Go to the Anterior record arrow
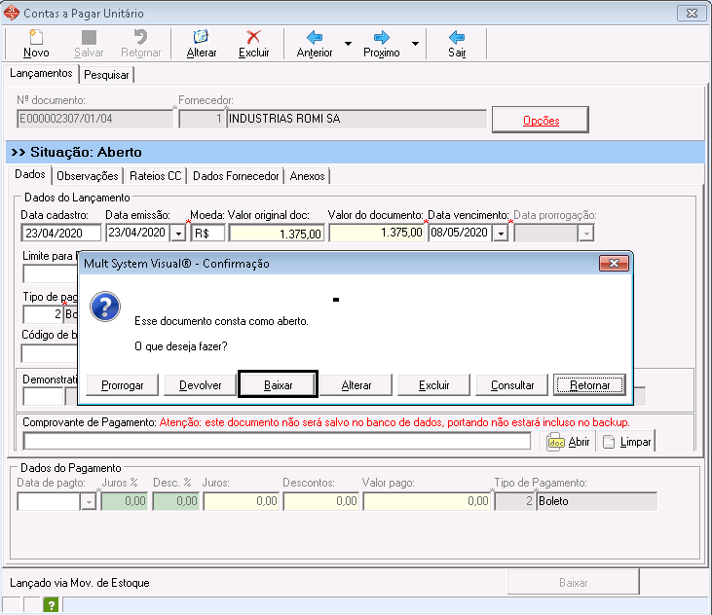This screenshot has height=615, width=712. (314, 38)
